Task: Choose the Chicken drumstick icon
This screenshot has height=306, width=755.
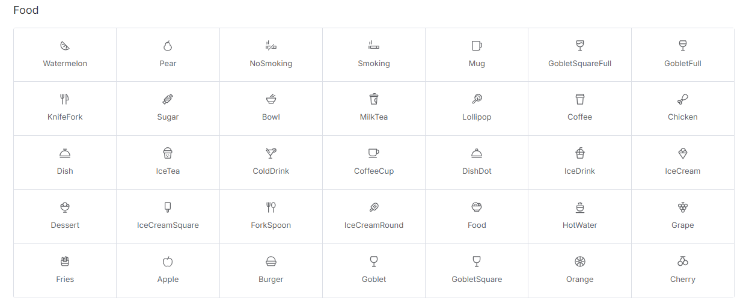Action: [x=683, y=99]
